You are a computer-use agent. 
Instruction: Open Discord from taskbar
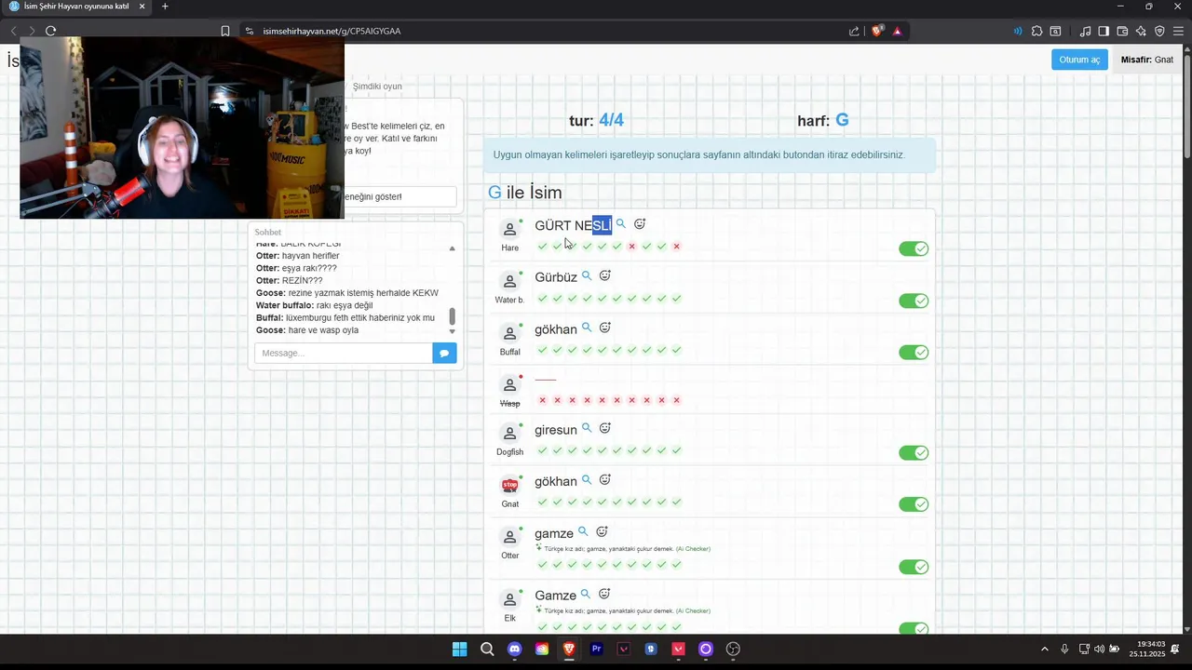[x=514, y=650]
